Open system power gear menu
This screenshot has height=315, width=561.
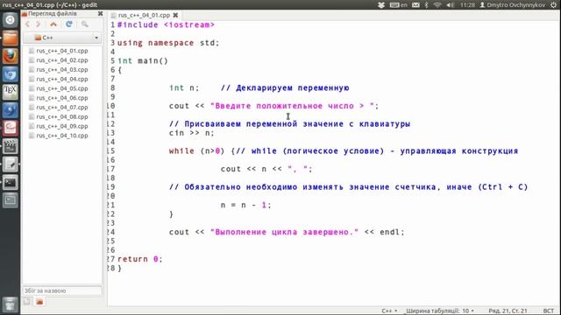pos(554,5)
